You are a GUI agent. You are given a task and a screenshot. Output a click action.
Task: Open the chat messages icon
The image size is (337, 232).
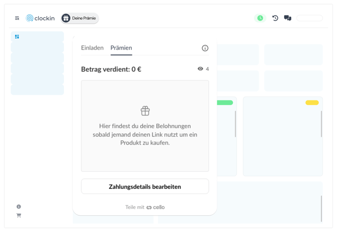point(288,18)
